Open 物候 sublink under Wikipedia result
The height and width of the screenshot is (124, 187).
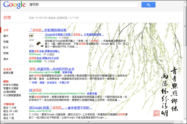point(35,83)
